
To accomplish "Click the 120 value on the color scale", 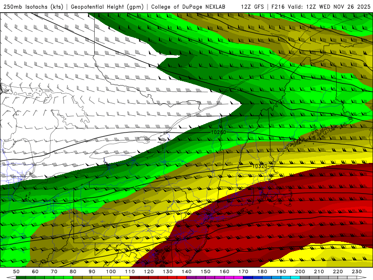I will pyautogui.click(x=149, y=272).
